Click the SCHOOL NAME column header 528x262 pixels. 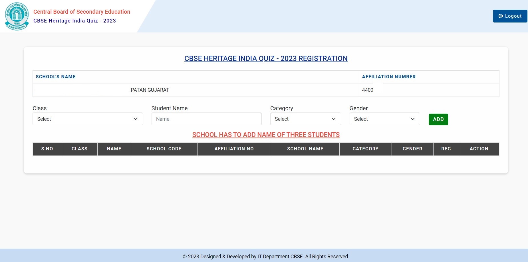pyautogui.click(x=305, y=149)
